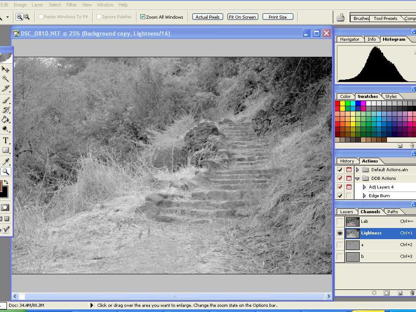Open the file browser icon in options bar
This screenshot has width=416, height=312.
click(x=341, y=17)
